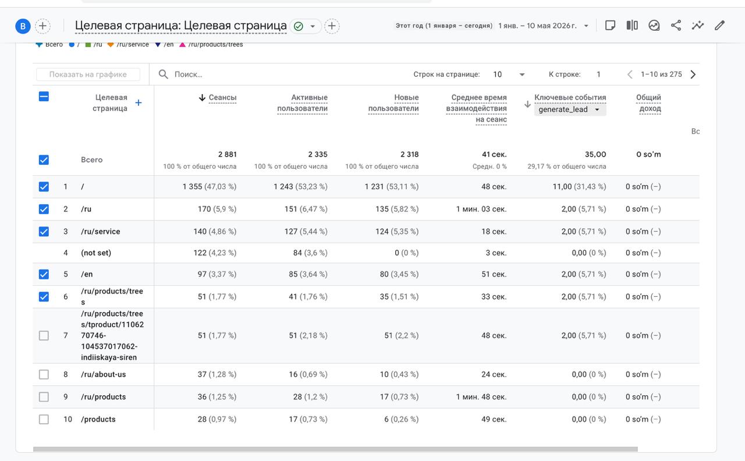This screenshot has width=745, height=461.
Task: Sort by Активные пользователи column header
Action: pyautogui.click(x=302, y=103)
